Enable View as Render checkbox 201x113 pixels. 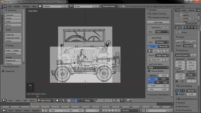(149, 71)
